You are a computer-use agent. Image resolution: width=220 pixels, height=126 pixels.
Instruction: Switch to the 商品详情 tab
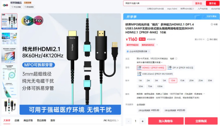coord(28,120)
